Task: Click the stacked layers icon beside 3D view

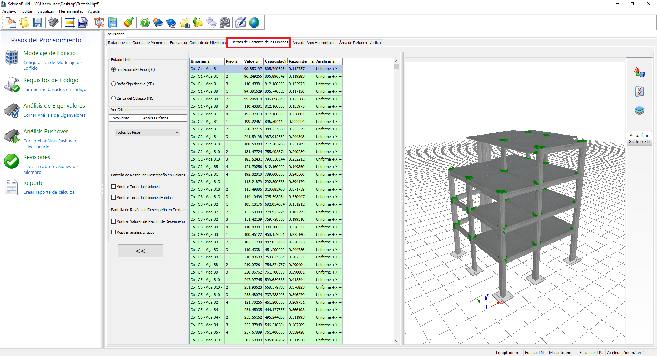Action: click(x=639, y=111)
